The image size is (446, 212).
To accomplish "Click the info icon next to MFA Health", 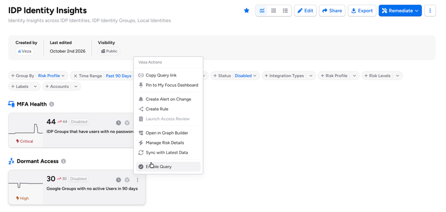I will click(x=52, y=104).
